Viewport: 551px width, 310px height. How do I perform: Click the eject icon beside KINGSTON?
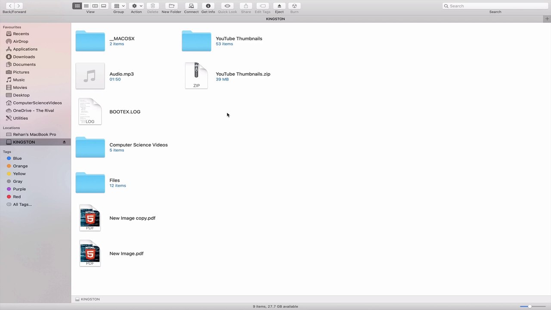pos(64,142)
